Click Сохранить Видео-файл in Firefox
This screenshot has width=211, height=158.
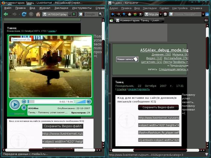(63, 126)
